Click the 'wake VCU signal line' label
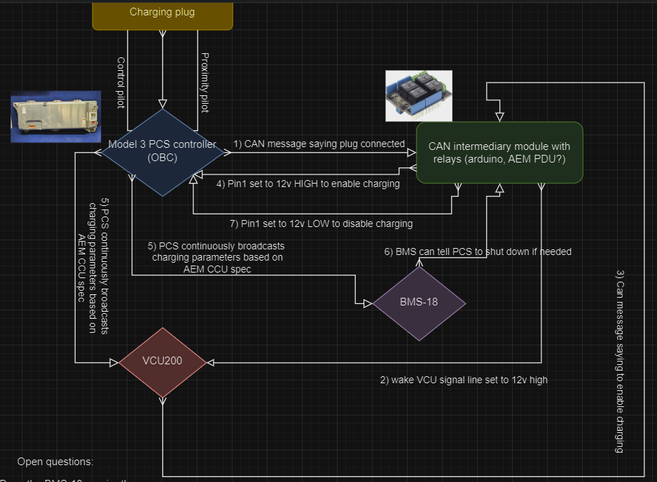The height and width of the screenshot is (482, 657). [x=464, y=380]
